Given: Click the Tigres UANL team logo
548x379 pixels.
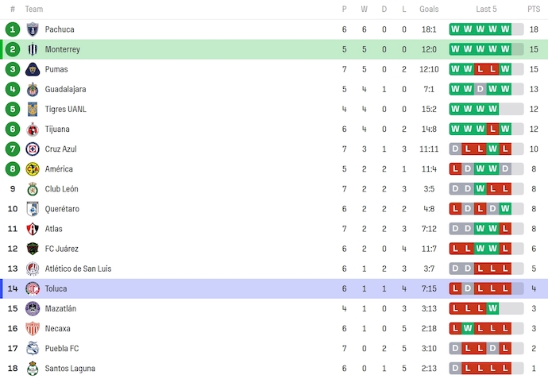Looking at the screenshot, I should point(33,109).
